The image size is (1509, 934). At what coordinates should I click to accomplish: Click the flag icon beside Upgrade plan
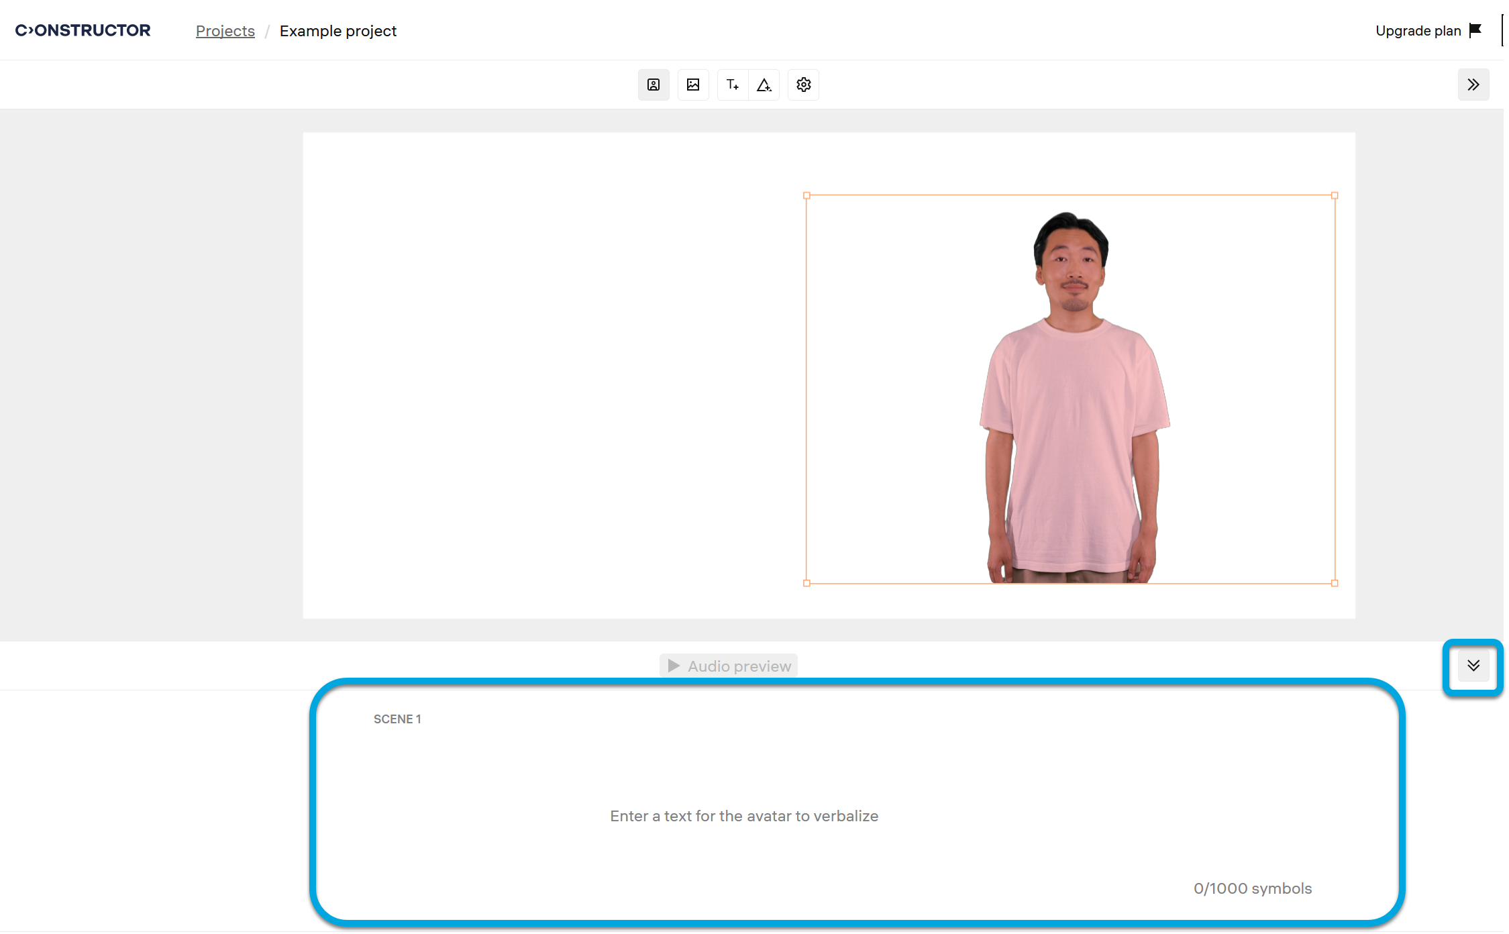(1475, 30)
